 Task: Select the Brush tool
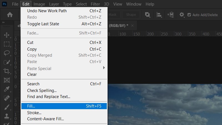click(x=7, y=107)
